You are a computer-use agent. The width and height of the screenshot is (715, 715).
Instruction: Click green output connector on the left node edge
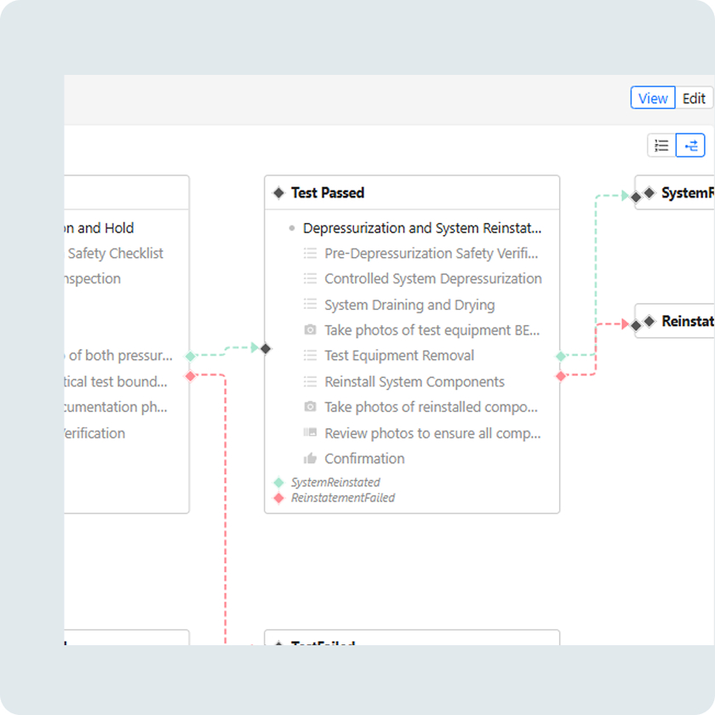pyautogui.click(x=191, y=356)
